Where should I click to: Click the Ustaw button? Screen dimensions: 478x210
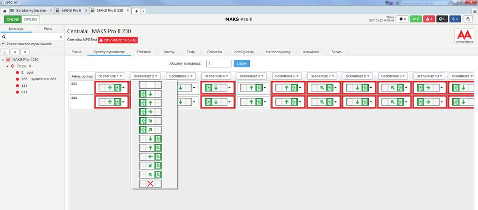tap(242, 63)
